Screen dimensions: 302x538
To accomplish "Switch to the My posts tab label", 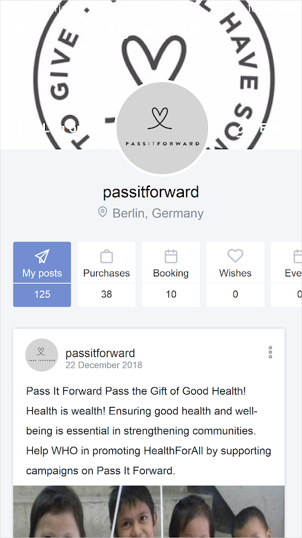I will [x=42, y=273].
